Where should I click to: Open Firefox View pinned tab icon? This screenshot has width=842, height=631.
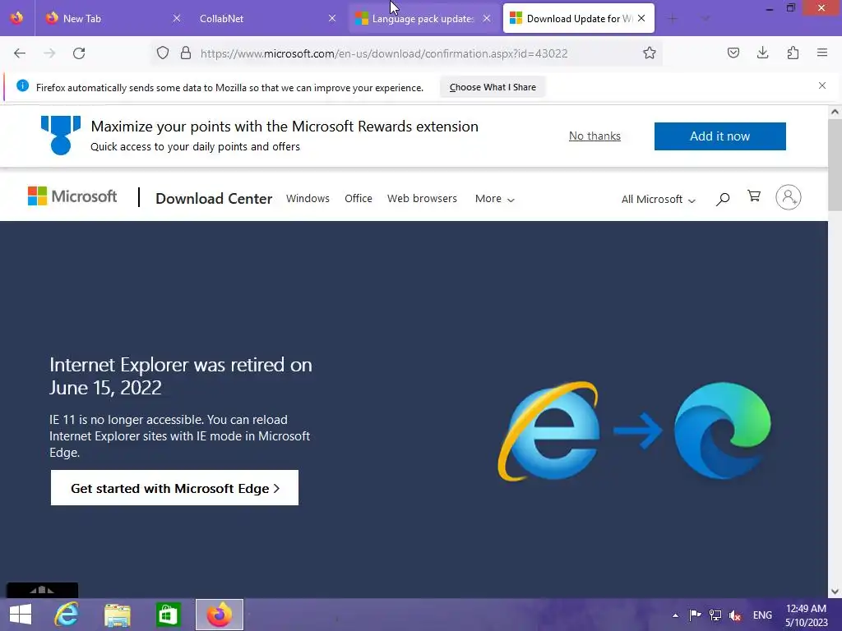click(x=16, y=18)
